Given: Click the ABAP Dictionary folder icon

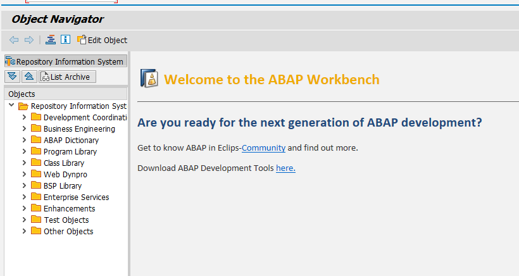Looking at the screenshot, I should point(36,140).
